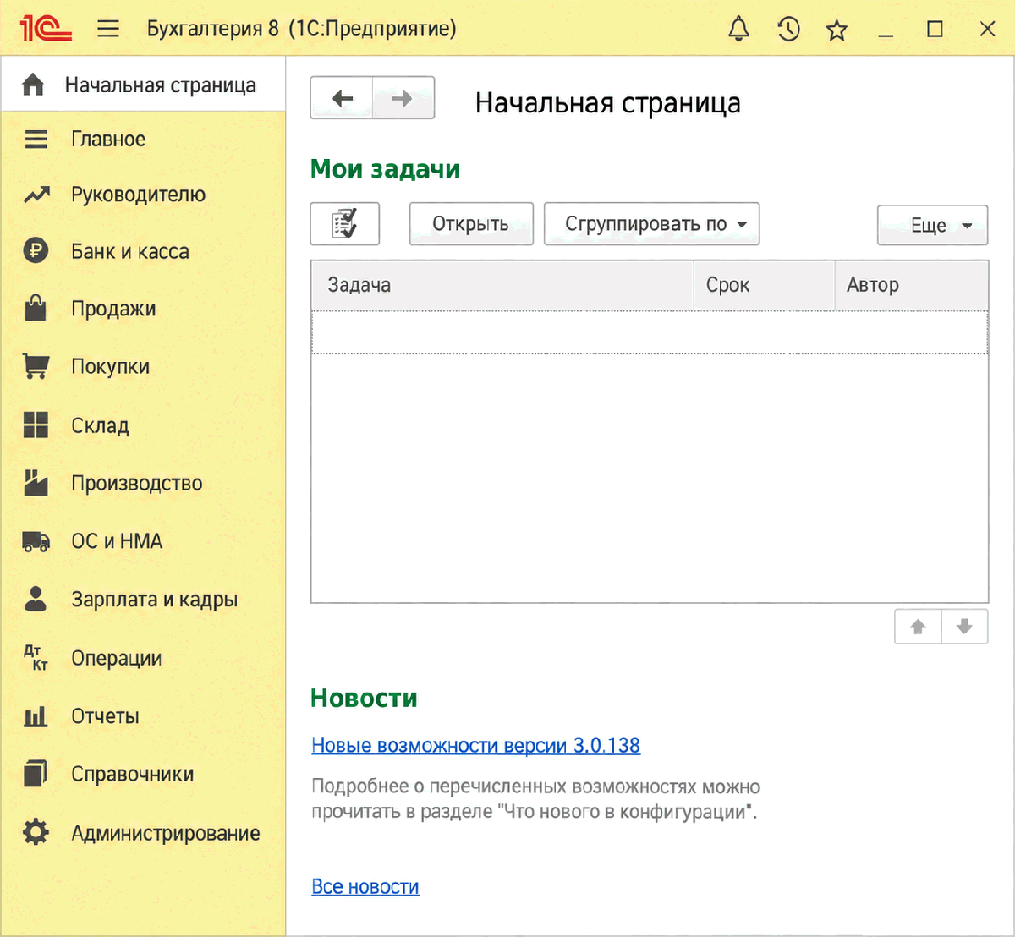Image resolution: width=1015 pixels, height=937 pixels.
Task: Open the Покупки section
Action: click(x=143, y=367)
